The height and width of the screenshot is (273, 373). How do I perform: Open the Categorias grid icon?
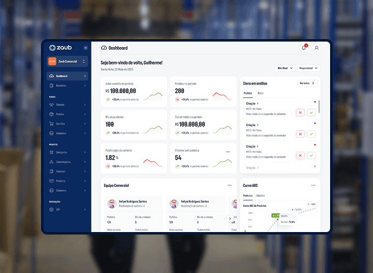[x=52, y=152]
